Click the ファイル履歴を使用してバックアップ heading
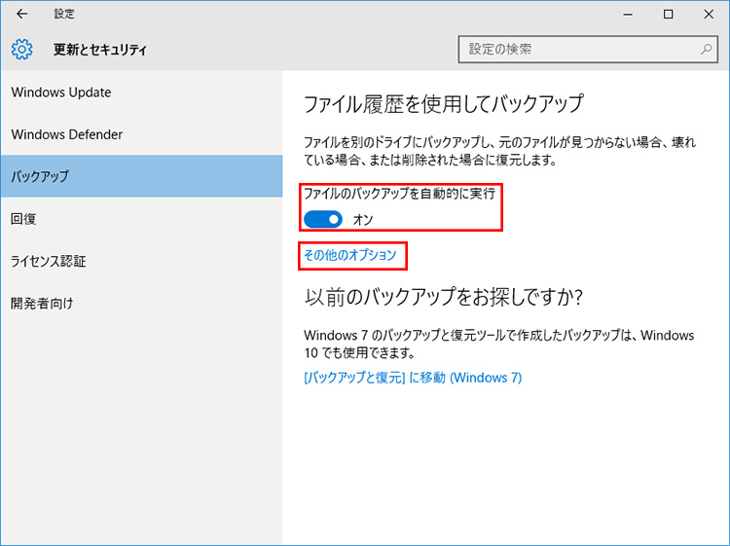Image resolution: width=730 pixels, height=546 pixels. click(444, 103)
